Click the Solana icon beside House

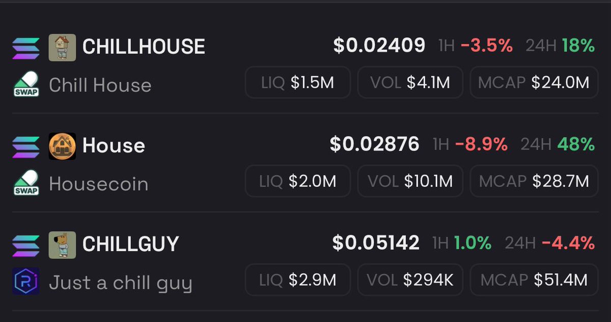[25, 146]
